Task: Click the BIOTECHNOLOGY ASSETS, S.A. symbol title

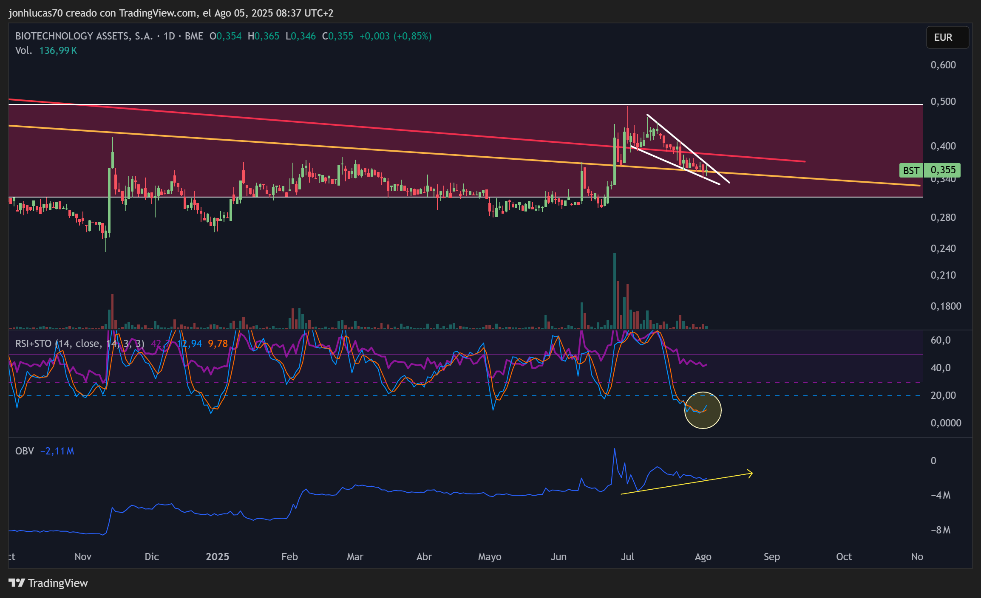Action: click(x=84, y=36)
